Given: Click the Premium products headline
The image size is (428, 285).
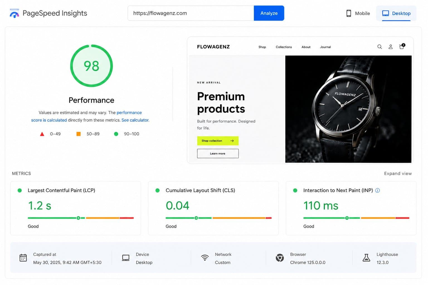Looking at the screenshot, I should pyautogui.click(x=221, y=102).
